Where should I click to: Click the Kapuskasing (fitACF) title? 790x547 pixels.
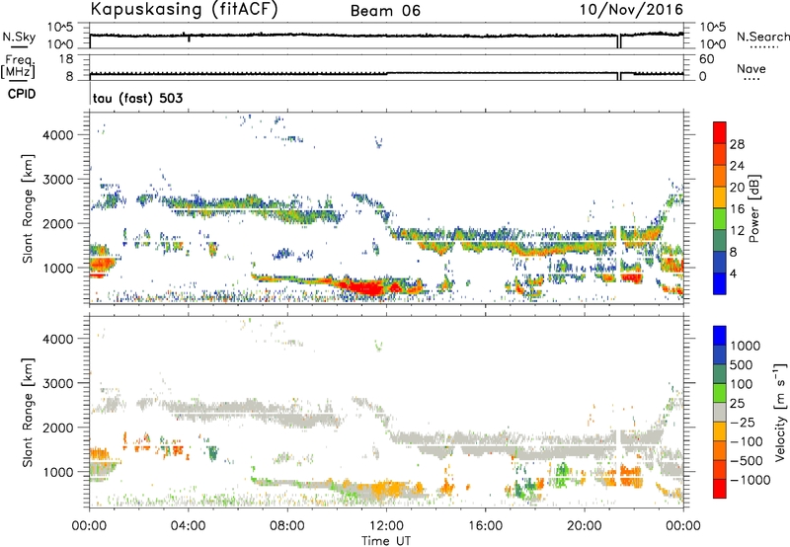(x=184, y=9)
